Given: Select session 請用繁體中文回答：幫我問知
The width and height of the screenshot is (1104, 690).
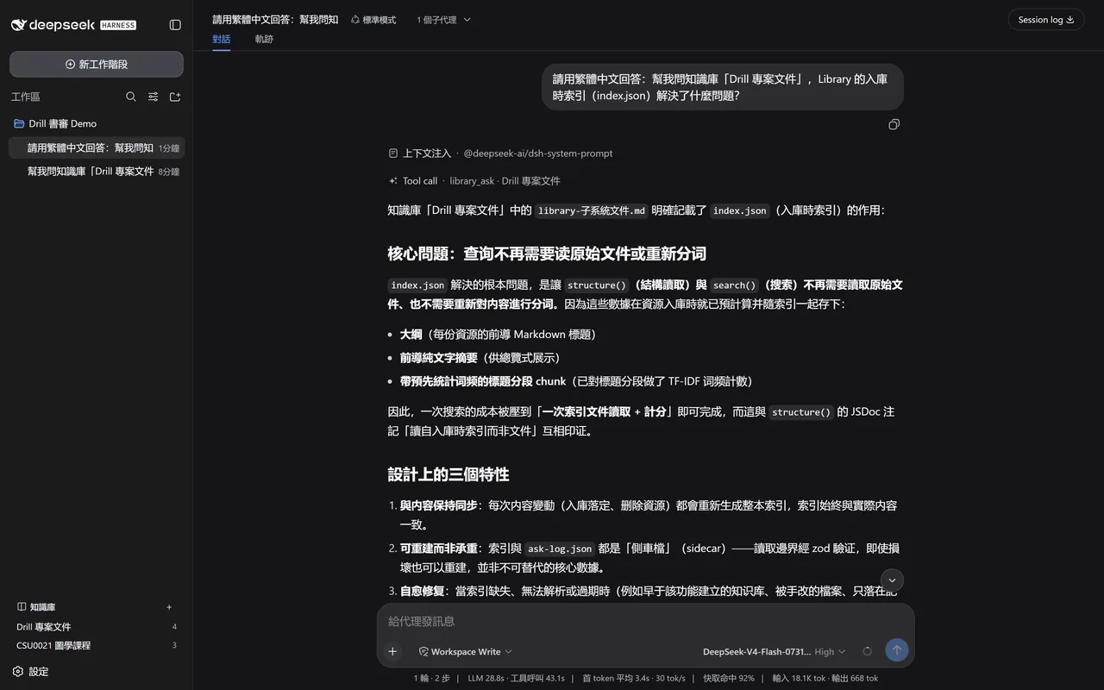Looking at the screenshot, I should (97, 147).
